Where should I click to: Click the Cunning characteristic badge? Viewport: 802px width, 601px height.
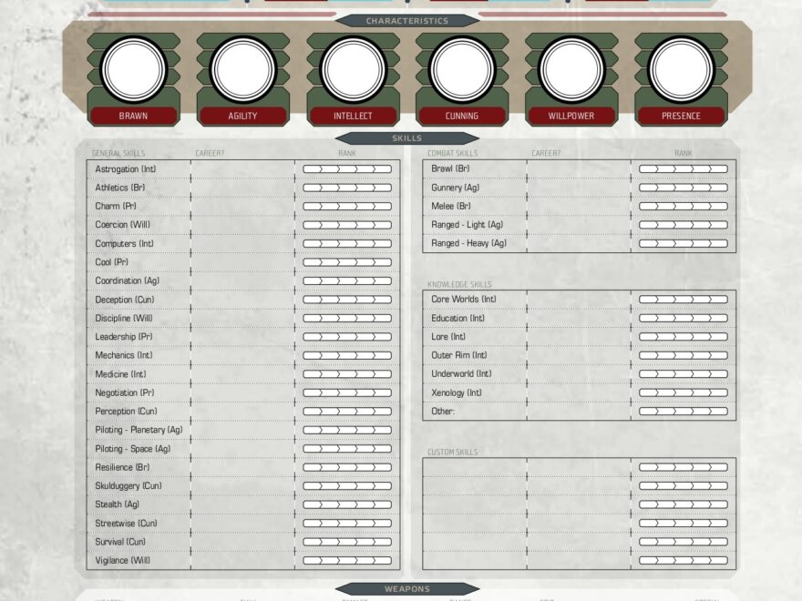[x=464, y=116]
